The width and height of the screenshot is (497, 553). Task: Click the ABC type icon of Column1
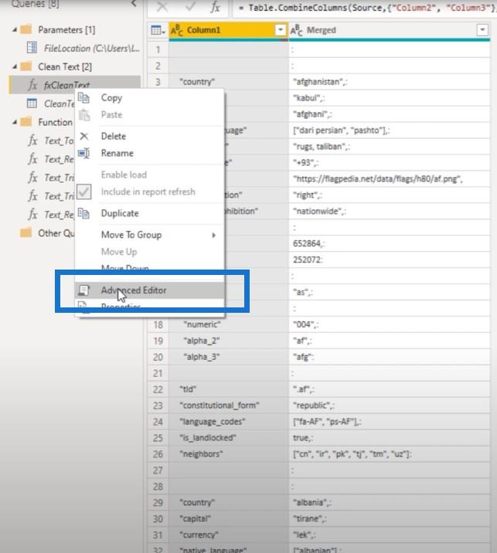coord(176,31)
